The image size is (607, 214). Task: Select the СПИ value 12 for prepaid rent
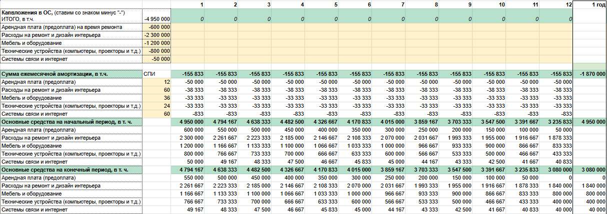pyautogui.click(x=156, y=82)
